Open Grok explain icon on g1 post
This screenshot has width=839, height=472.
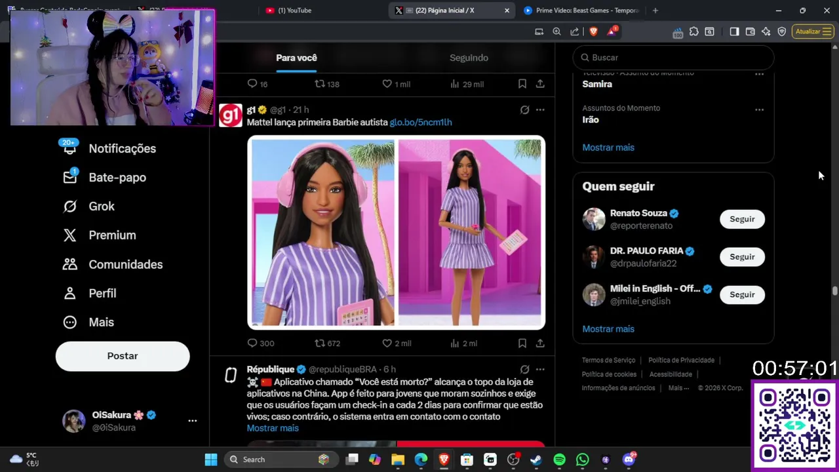524,110
